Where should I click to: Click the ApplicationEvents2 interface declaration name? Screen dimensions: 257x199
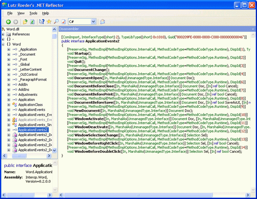(102, 41)
